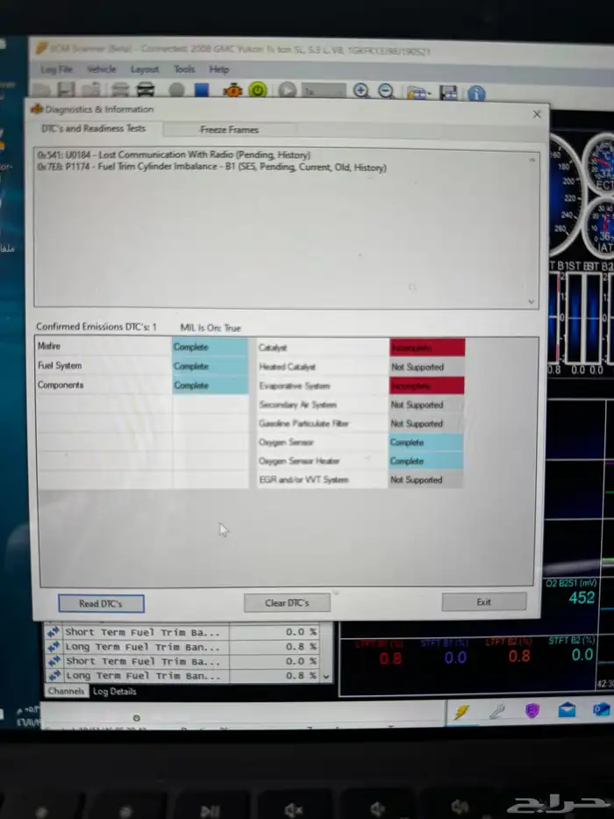The height and width of the screenshot is (819, 614).
Task: Click the grey vehicle disconnect icon
Action: pyautogui.click(x=119, y=90)
